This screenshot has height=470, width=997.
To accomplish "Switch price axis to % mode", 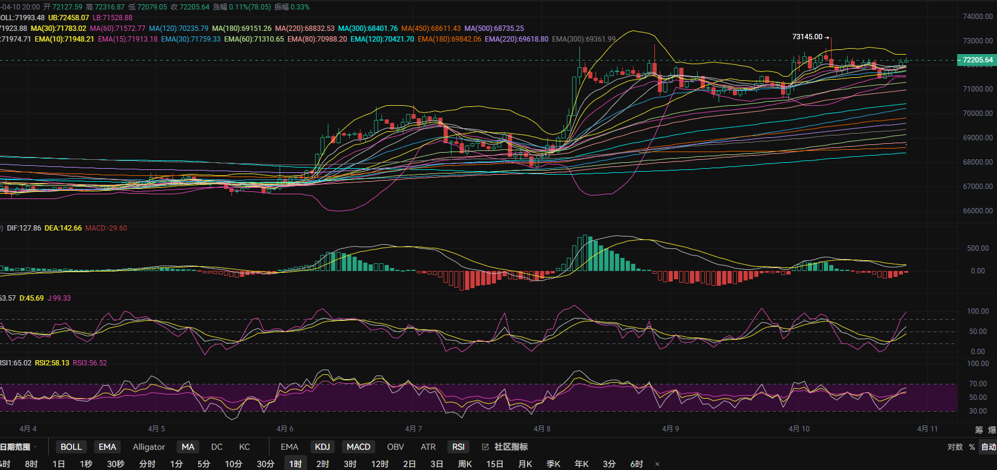I will (972, 447).
